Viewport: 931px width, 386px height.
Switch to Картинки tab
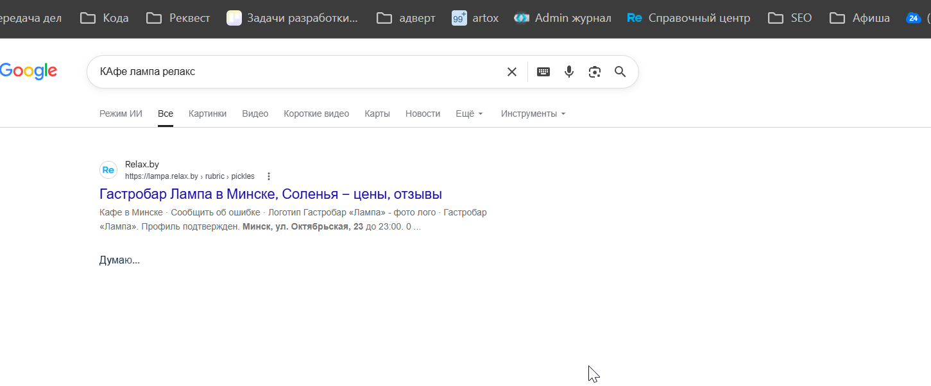(207, 113)
